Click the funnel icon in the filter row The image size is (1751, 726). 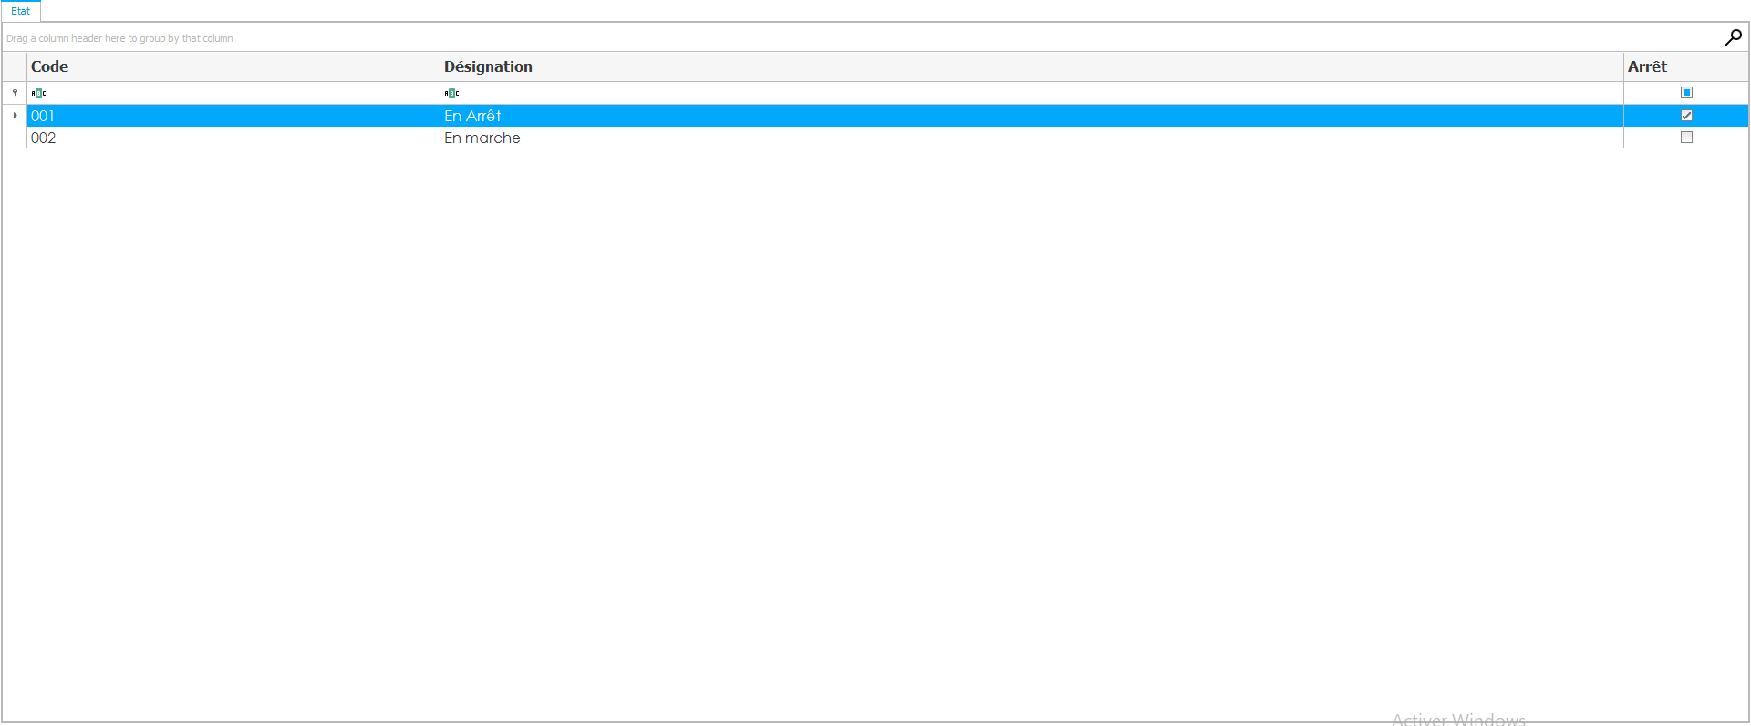[x=15, y=93]
